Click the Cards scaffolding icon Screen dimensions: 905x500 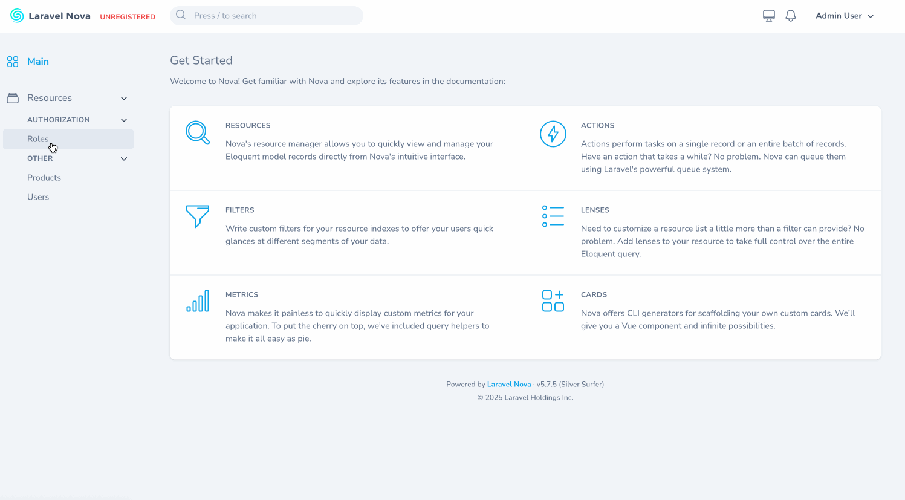click(x=553, y=301)
